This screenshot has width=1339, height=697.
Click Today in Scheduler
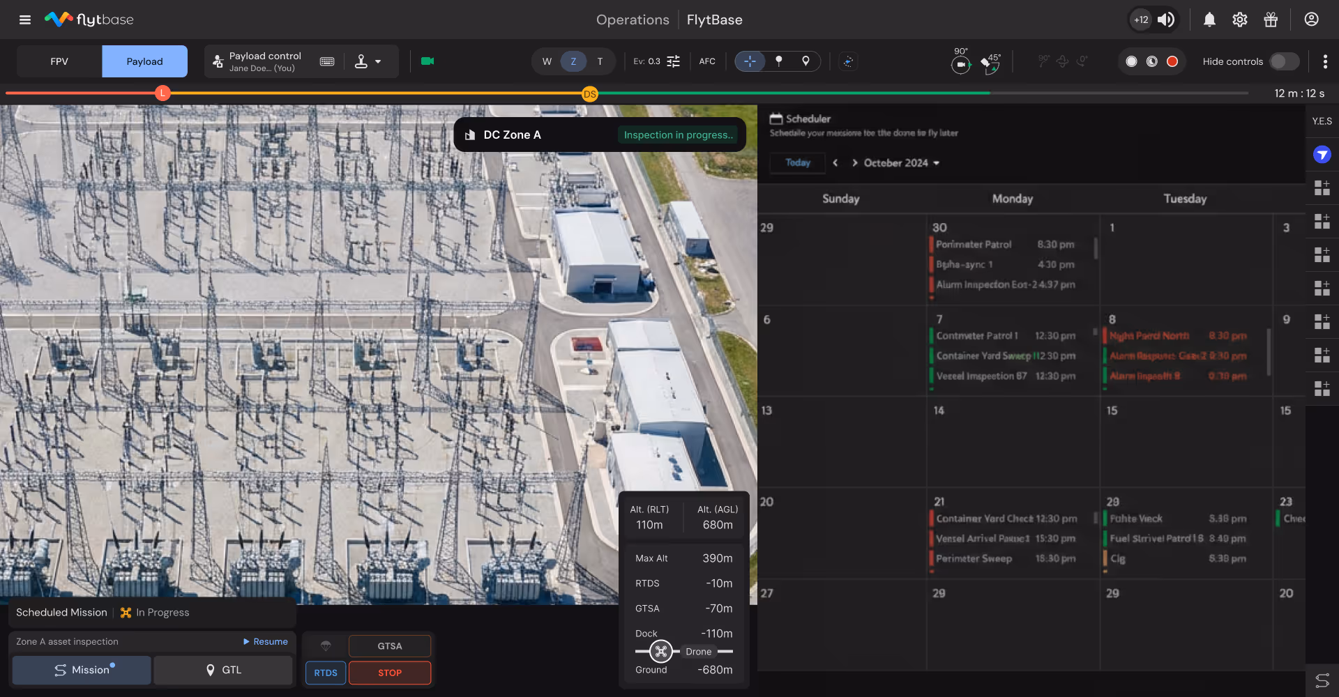pyautogui.click(x=798, y=162)
